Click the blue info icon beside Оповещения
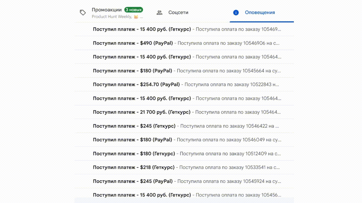Viewport: 362px width, 203px height. pos(236,12)
